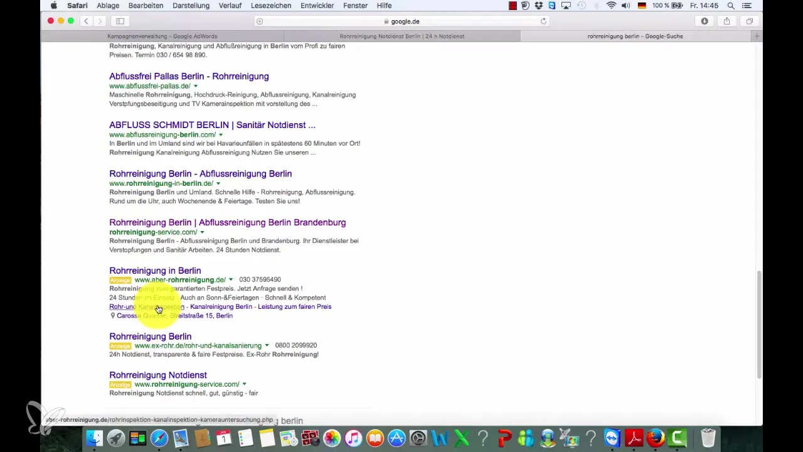Open the Rohrreinigung in Berlin ad
The width and height of the screenshot is (803, 452).
pyautogui.click(x=155, y=271)
